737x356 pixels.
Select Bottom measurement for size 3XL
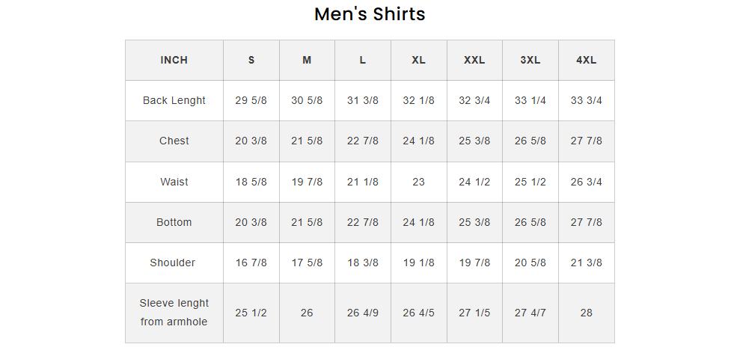(530, 222)
